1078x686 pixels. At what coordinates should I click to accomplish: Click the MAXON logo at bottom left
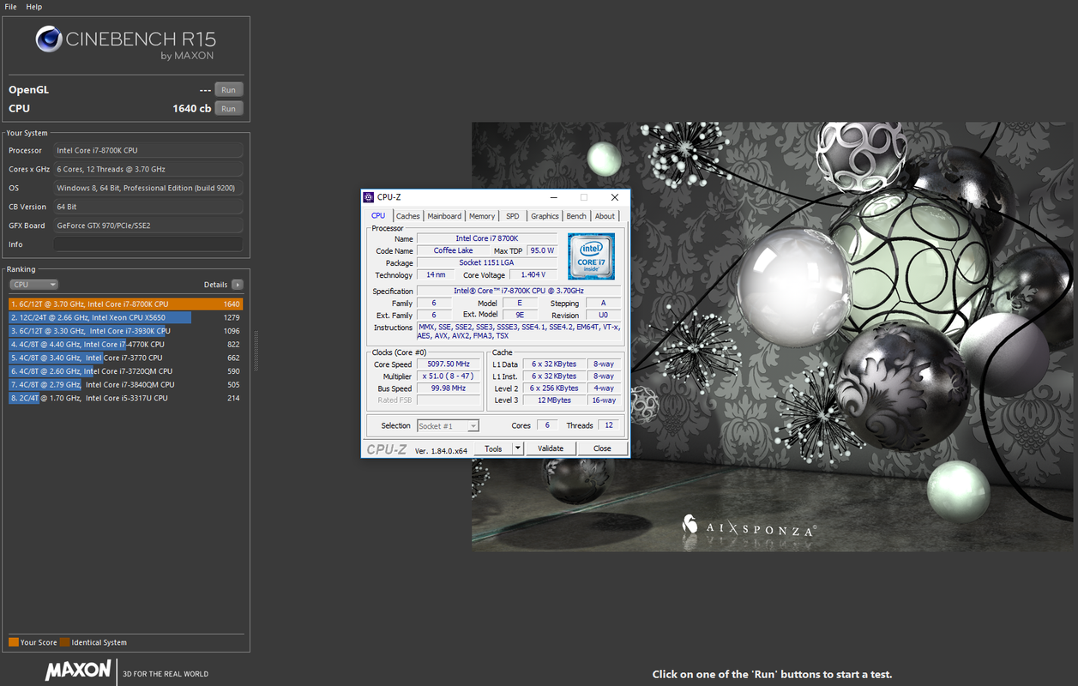(x=78, y=670)
